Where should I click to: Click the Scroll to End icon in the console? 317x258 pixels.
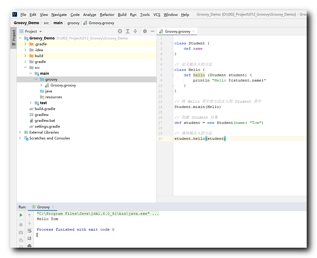[x=29, y=238]
